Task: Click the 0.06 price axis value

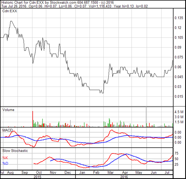Action: click(178, 67)
